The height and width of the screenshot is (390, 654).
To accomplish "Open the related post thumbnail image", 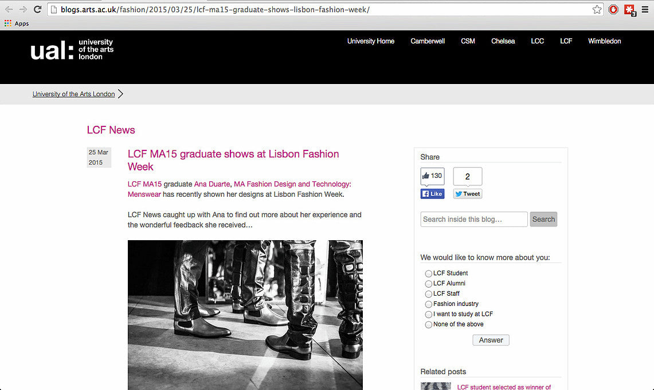I will (436, 386).
